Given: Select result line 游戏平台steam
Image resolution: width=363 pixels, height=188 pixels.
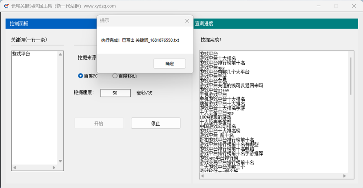Looking at the screenshot, I should pyautogui.click(x=215, y=90).
